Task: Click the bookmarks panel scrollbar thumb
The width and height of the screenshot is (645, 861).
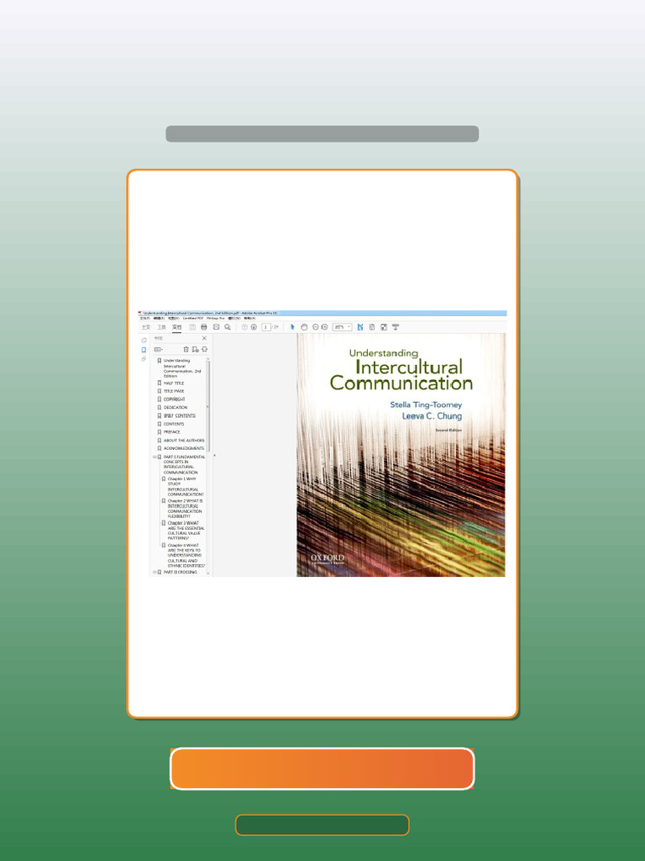Action: pos(208,406)
